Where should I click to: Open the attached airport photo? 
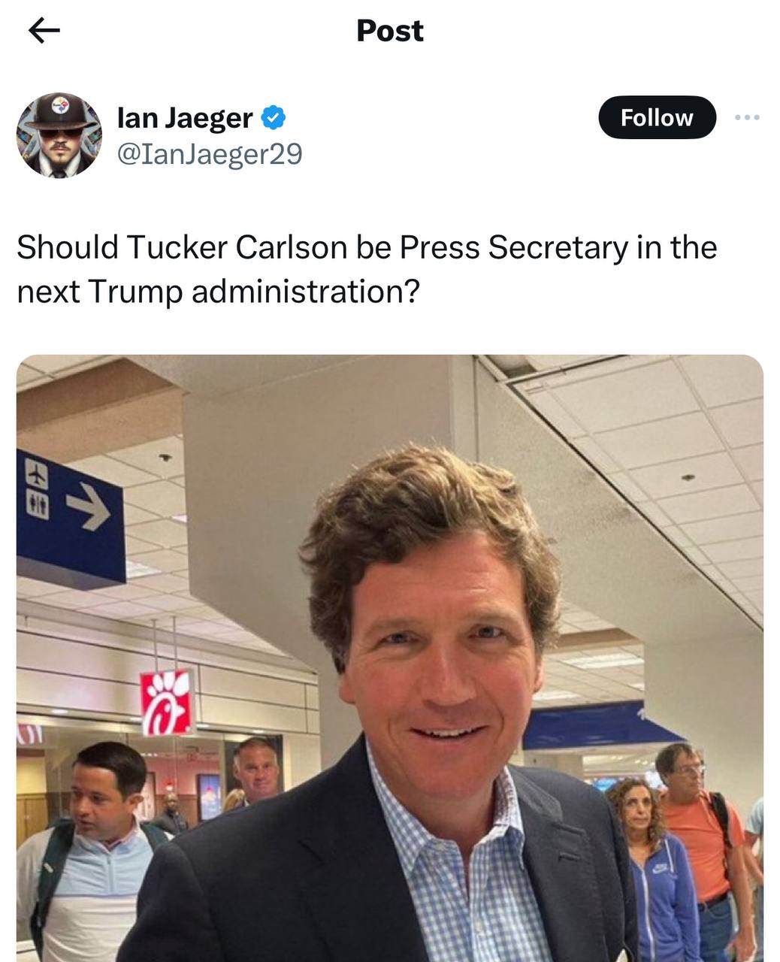coord(390,658)
